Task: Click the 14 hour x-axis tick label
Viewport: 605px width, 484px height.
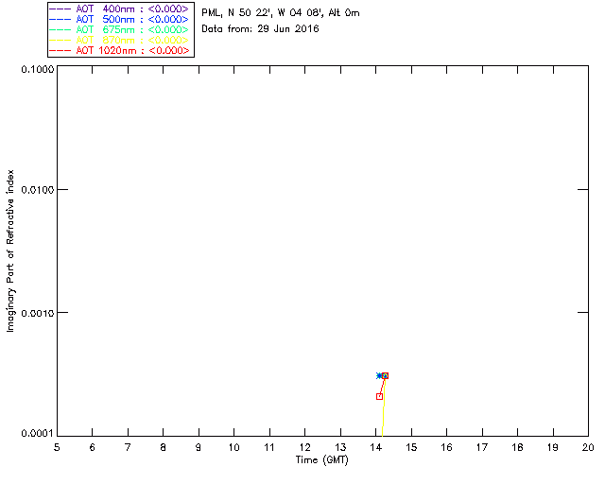Action: (375, 447)
